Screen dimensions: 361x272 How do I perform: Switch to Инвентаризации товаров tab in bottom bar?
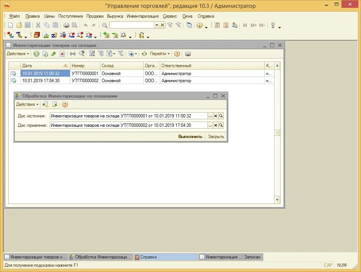36,257
